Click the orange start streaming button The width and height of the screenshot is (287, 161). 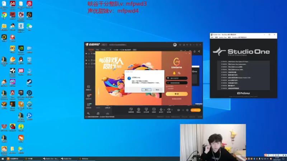click(x=196, y=110)
